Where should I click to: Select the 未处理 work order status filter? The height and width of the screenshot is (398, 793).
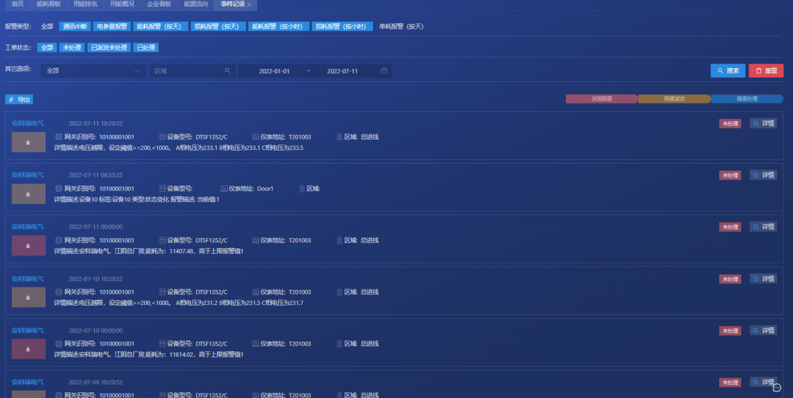coord(72,48)
